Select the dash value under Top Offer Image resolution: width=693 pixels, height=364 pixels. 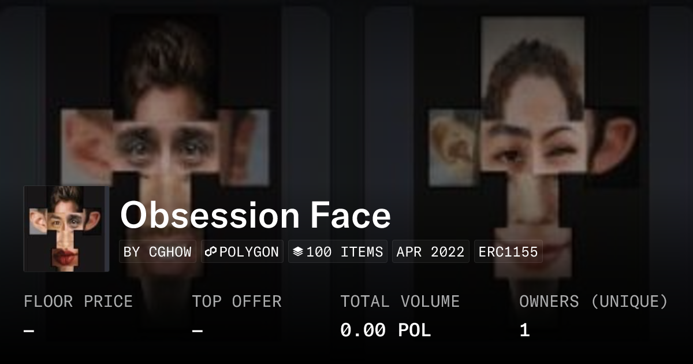pyautogui.click(x=198, y=331)
